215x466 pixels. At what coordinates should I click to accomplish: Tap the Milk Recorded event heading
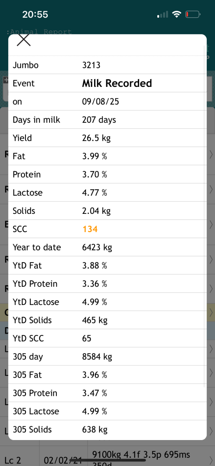(x=117, y=83)
